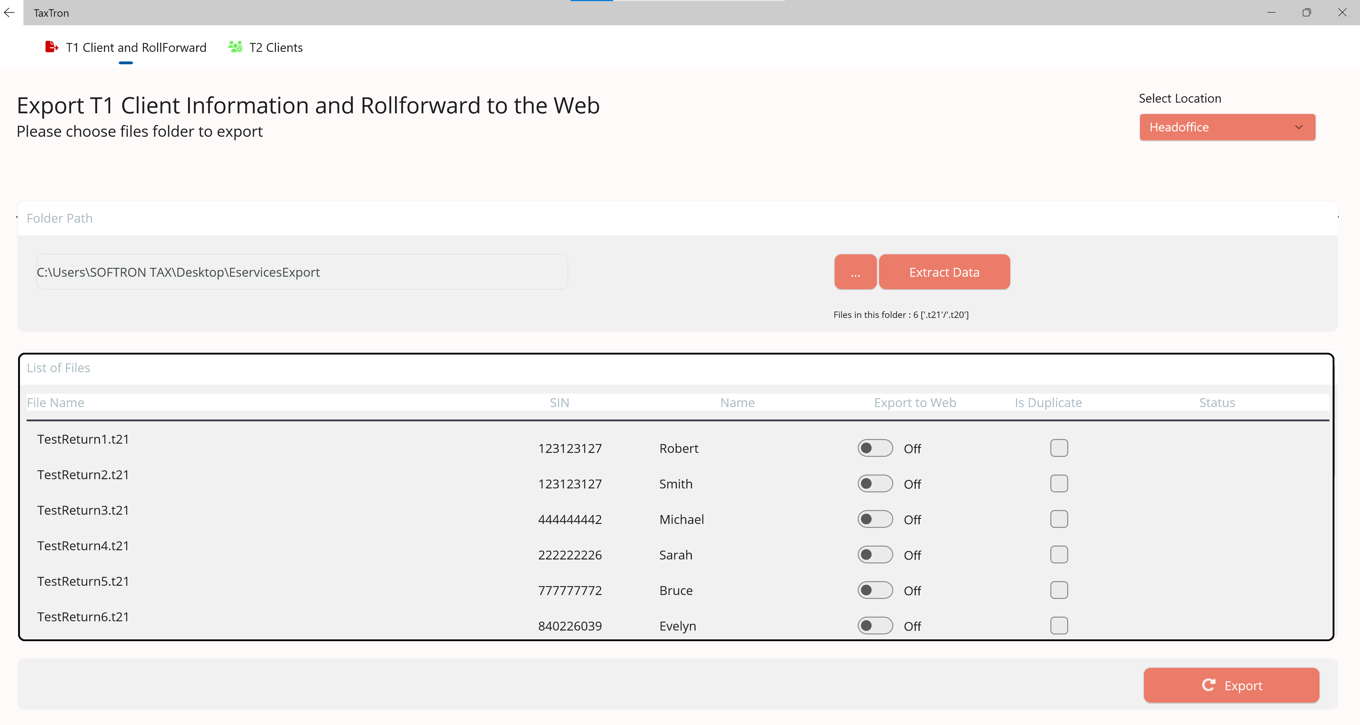Click the 'Files in this folder : 6' text
This screenshot has height=725, width=1360.
(901, 314)
